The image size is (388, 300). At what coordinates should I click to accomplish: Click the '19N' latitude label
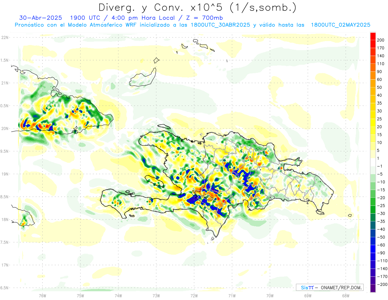click(5, 174)
